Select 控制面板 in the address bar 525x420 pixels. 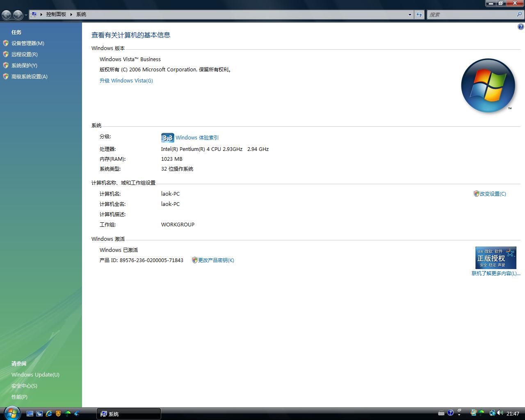56,14
